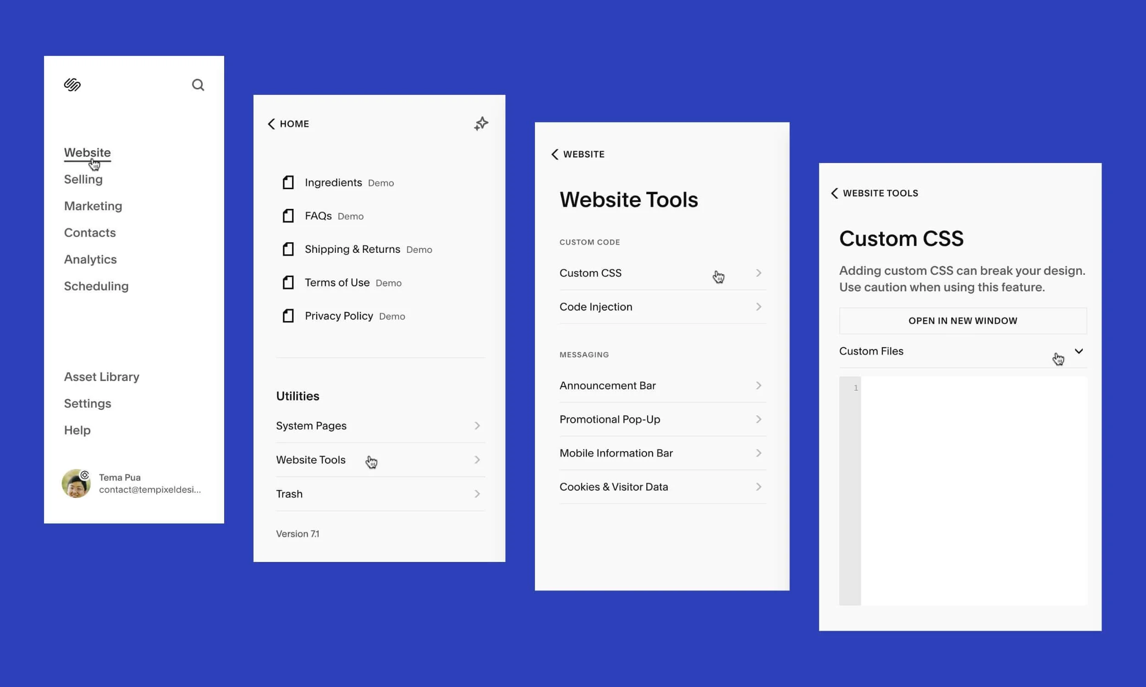Click the document icon next to FAQs
This screenshot has height=687, width=1146.
pyautogui.click(x=288, y=216)
